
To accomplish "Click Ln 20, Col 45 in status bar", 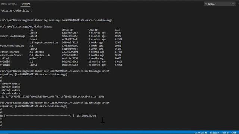I will [x=201, y=133].
